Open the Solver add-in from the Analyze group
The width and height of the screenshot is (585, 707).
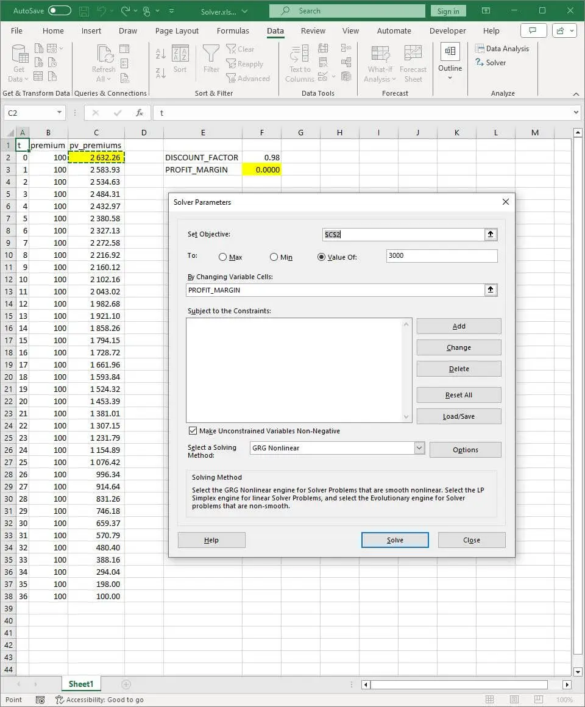[x=491, y=63]
